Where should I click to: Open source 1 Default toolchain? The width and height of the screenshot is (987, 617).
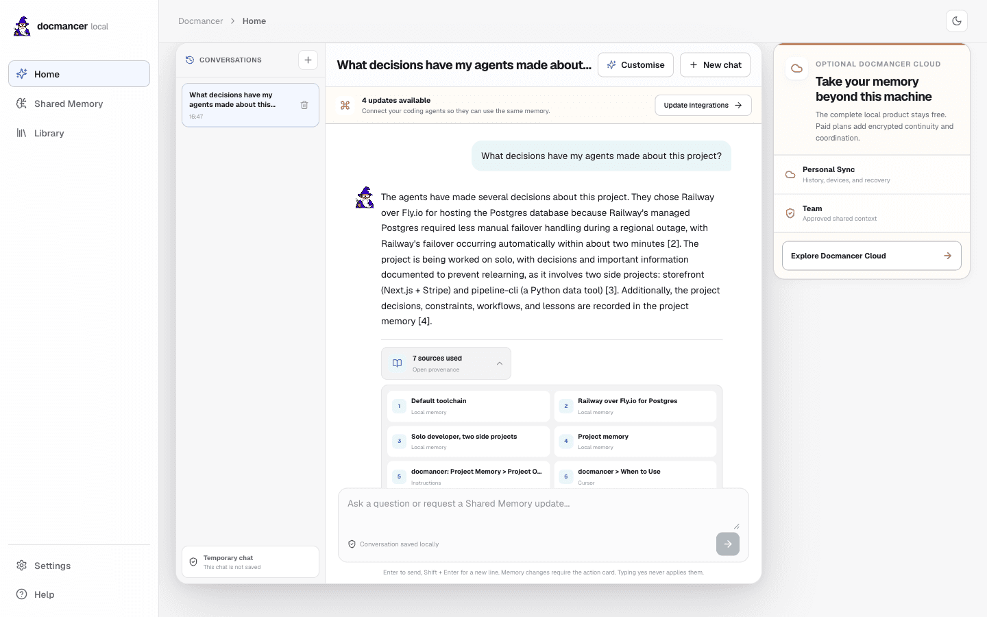[468, 406]
